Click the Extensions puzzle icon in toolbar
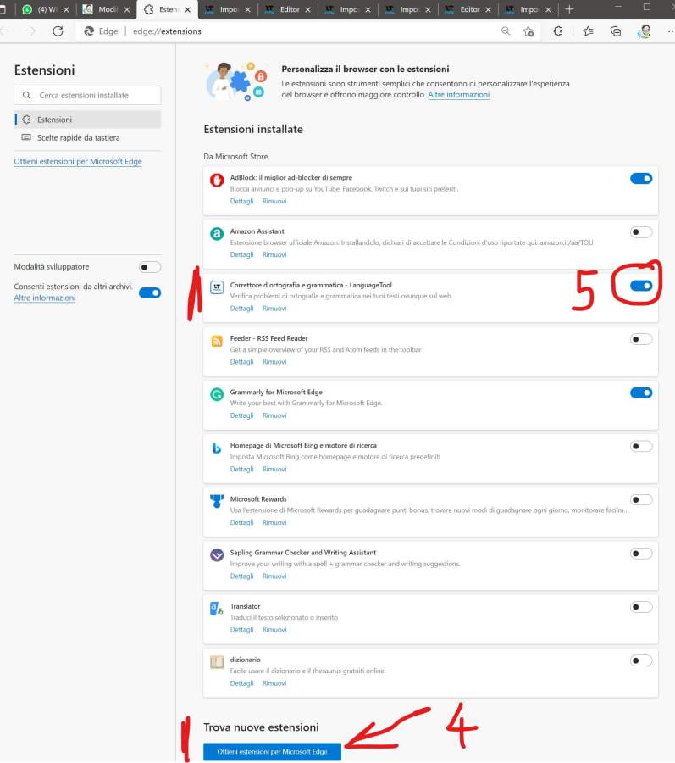The height and width of the screenshot is (763, 675). (558, 31)
